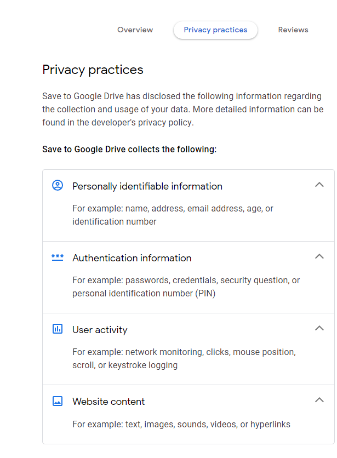Click the disclosure paragraph about developer's privacy policy
The image size is (337, 458).
[x=182, y=109]
